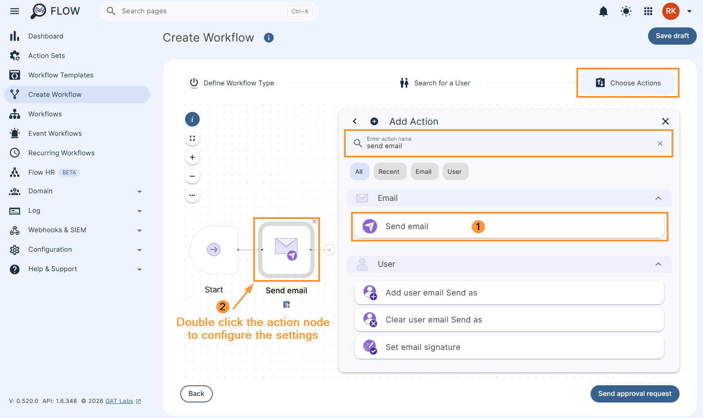Fit the workflow canvas to view
Screen dimensions: 703x418
tap(192, 138)
